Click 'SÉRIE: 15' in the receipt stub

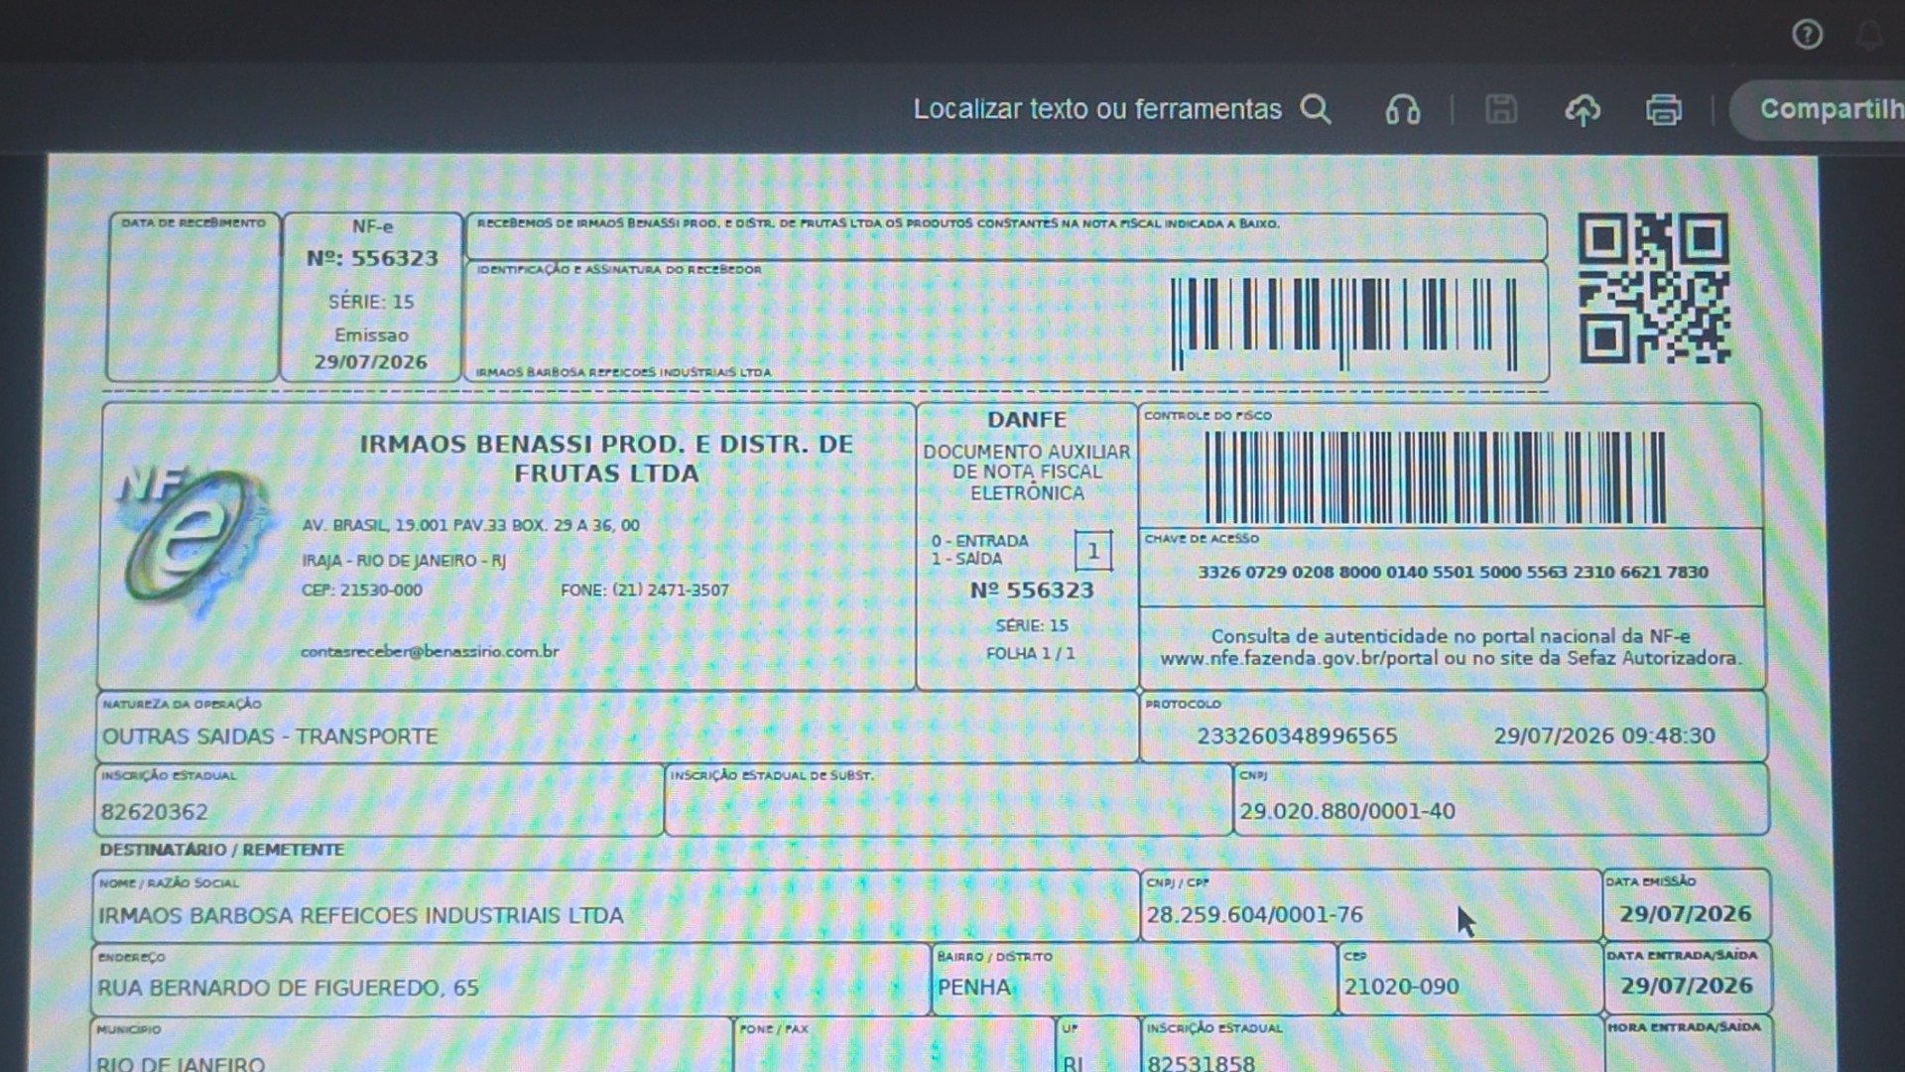[371, 302]
